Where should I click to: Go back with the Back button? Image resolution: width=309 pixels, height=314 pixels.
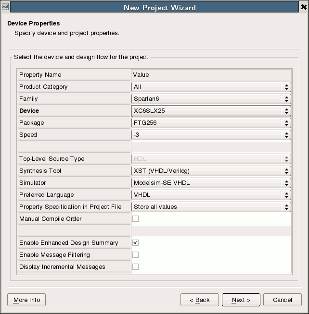[x=199, y=300]
